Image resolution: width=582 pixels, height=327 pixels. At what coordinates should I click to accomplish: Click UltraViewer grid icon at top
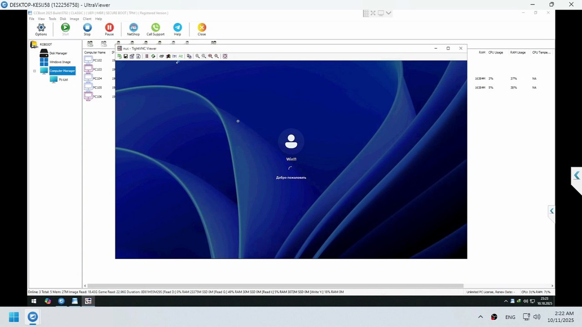366,13
